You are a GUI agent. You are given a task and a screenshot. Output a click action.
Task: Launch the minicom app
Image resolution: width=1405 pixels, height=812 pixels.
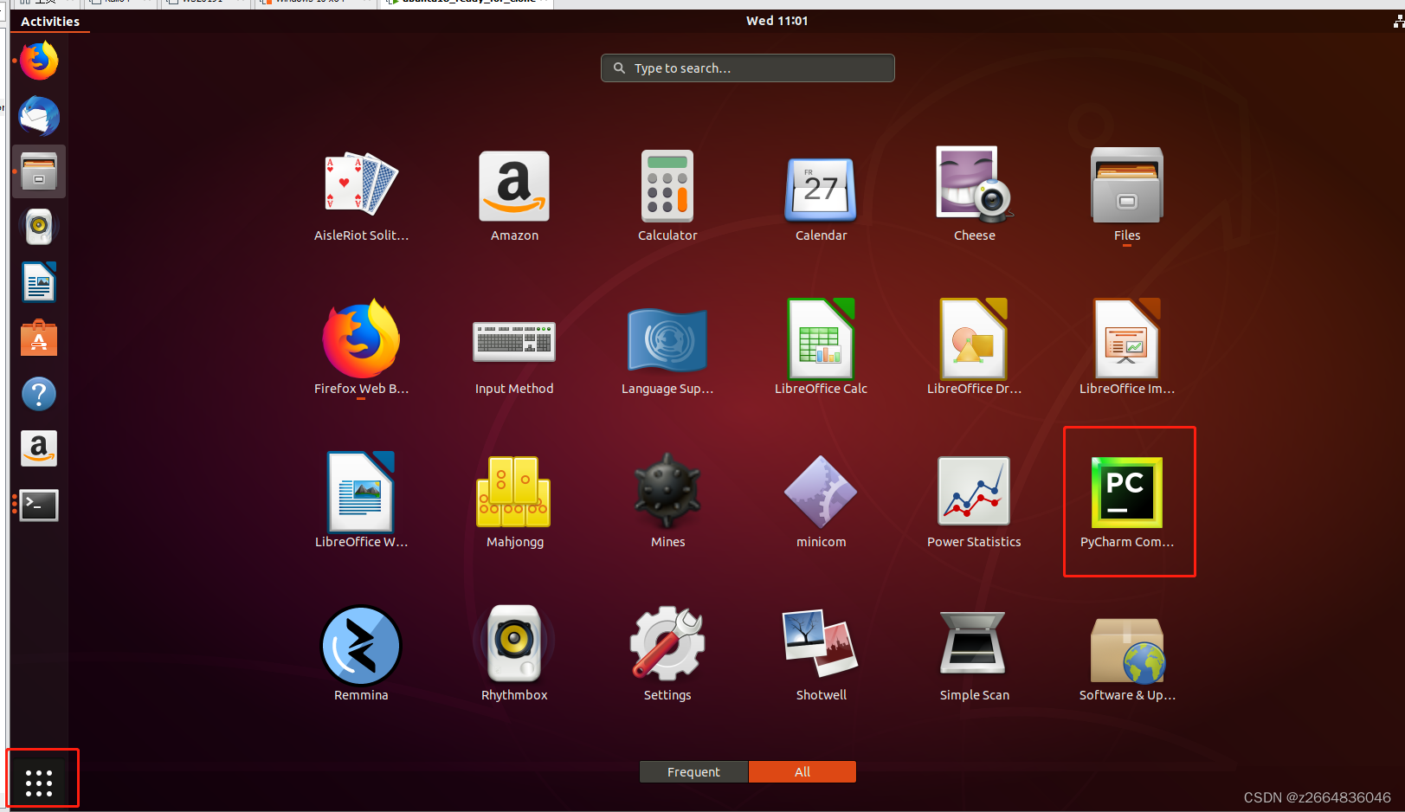821,501
